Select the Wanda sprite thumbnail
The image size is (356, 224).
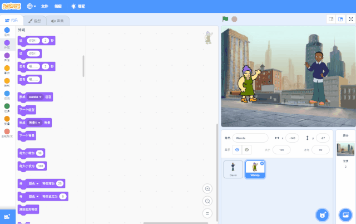[255, 169]
